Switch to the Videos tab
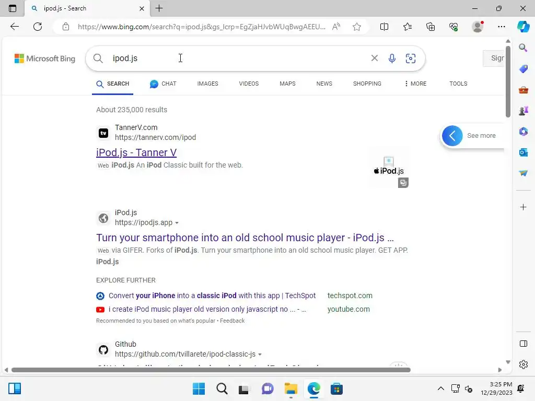 click(x=249, y=84)
